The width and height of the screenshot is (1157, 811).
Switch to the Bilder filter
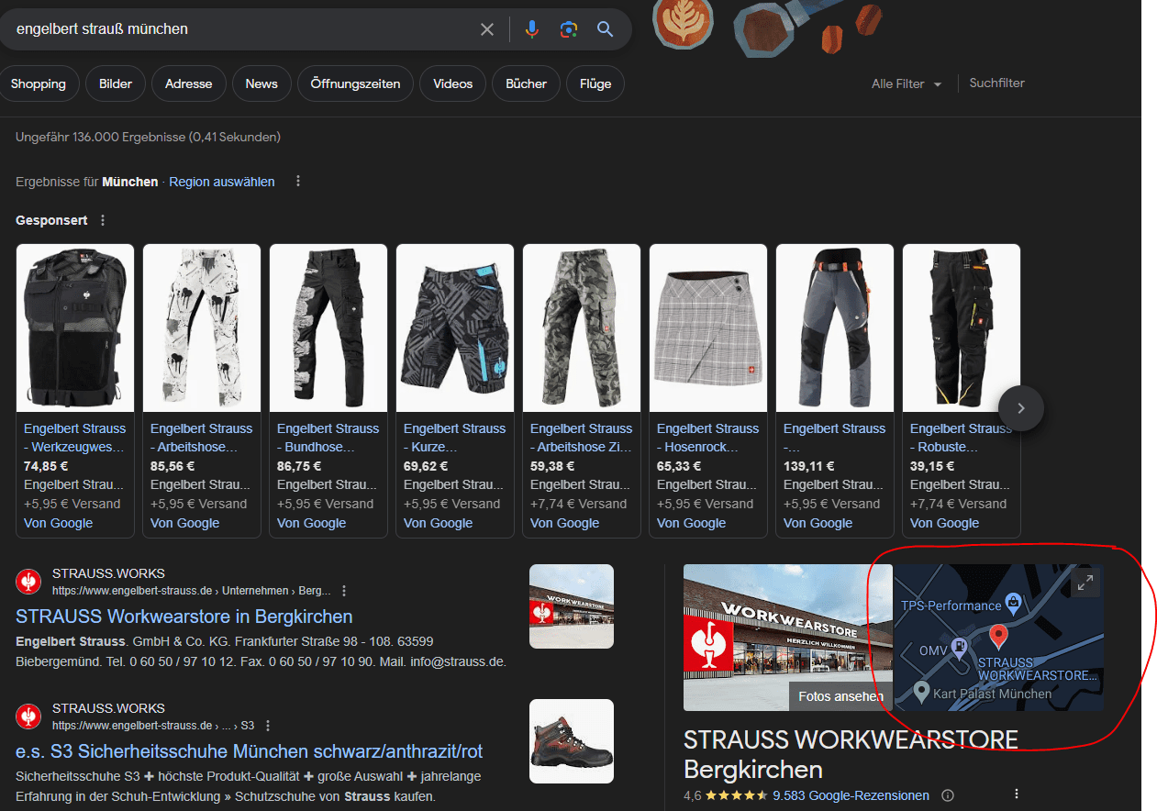pyautogui.click(x=116, y=83)
